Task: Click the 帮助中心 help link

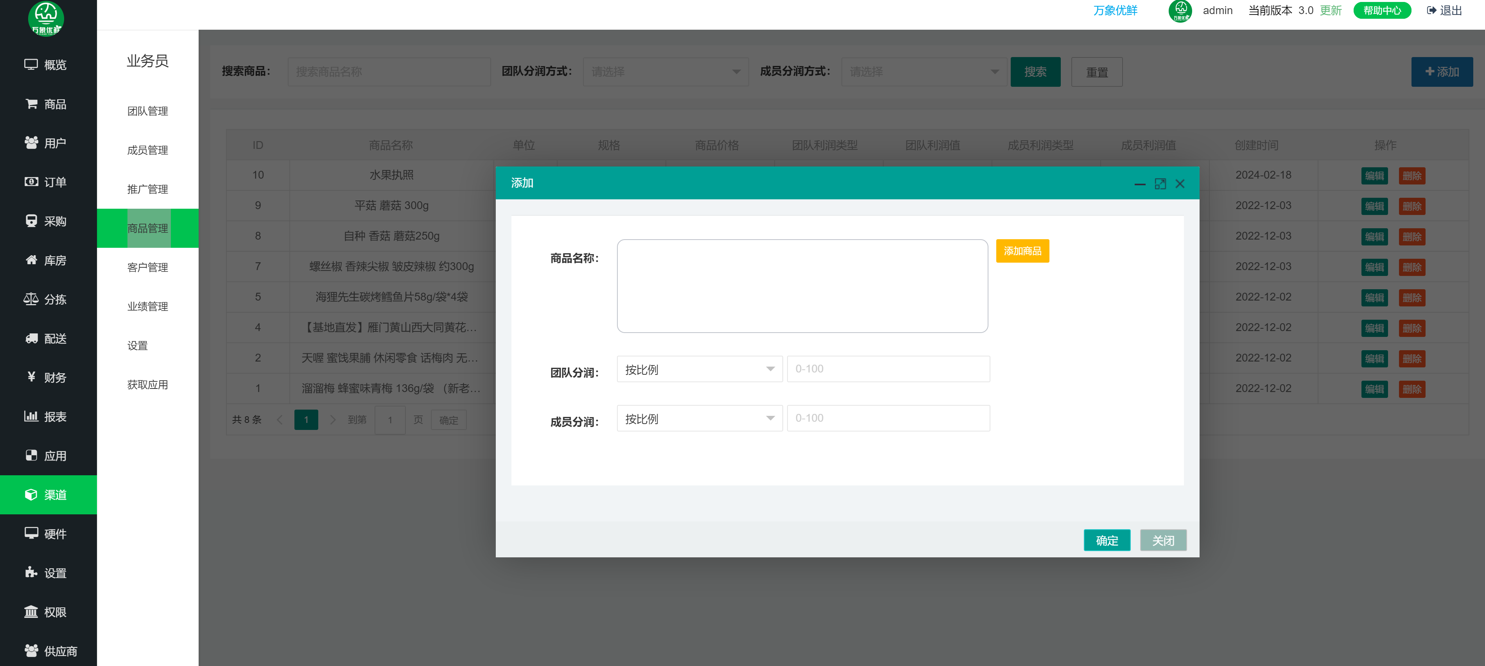Action: 1382,11
